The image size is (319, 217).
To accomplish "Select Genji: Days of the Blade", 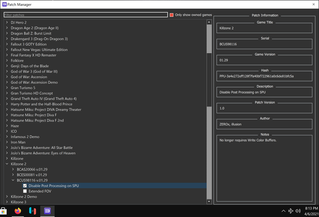I will point(30,66).
